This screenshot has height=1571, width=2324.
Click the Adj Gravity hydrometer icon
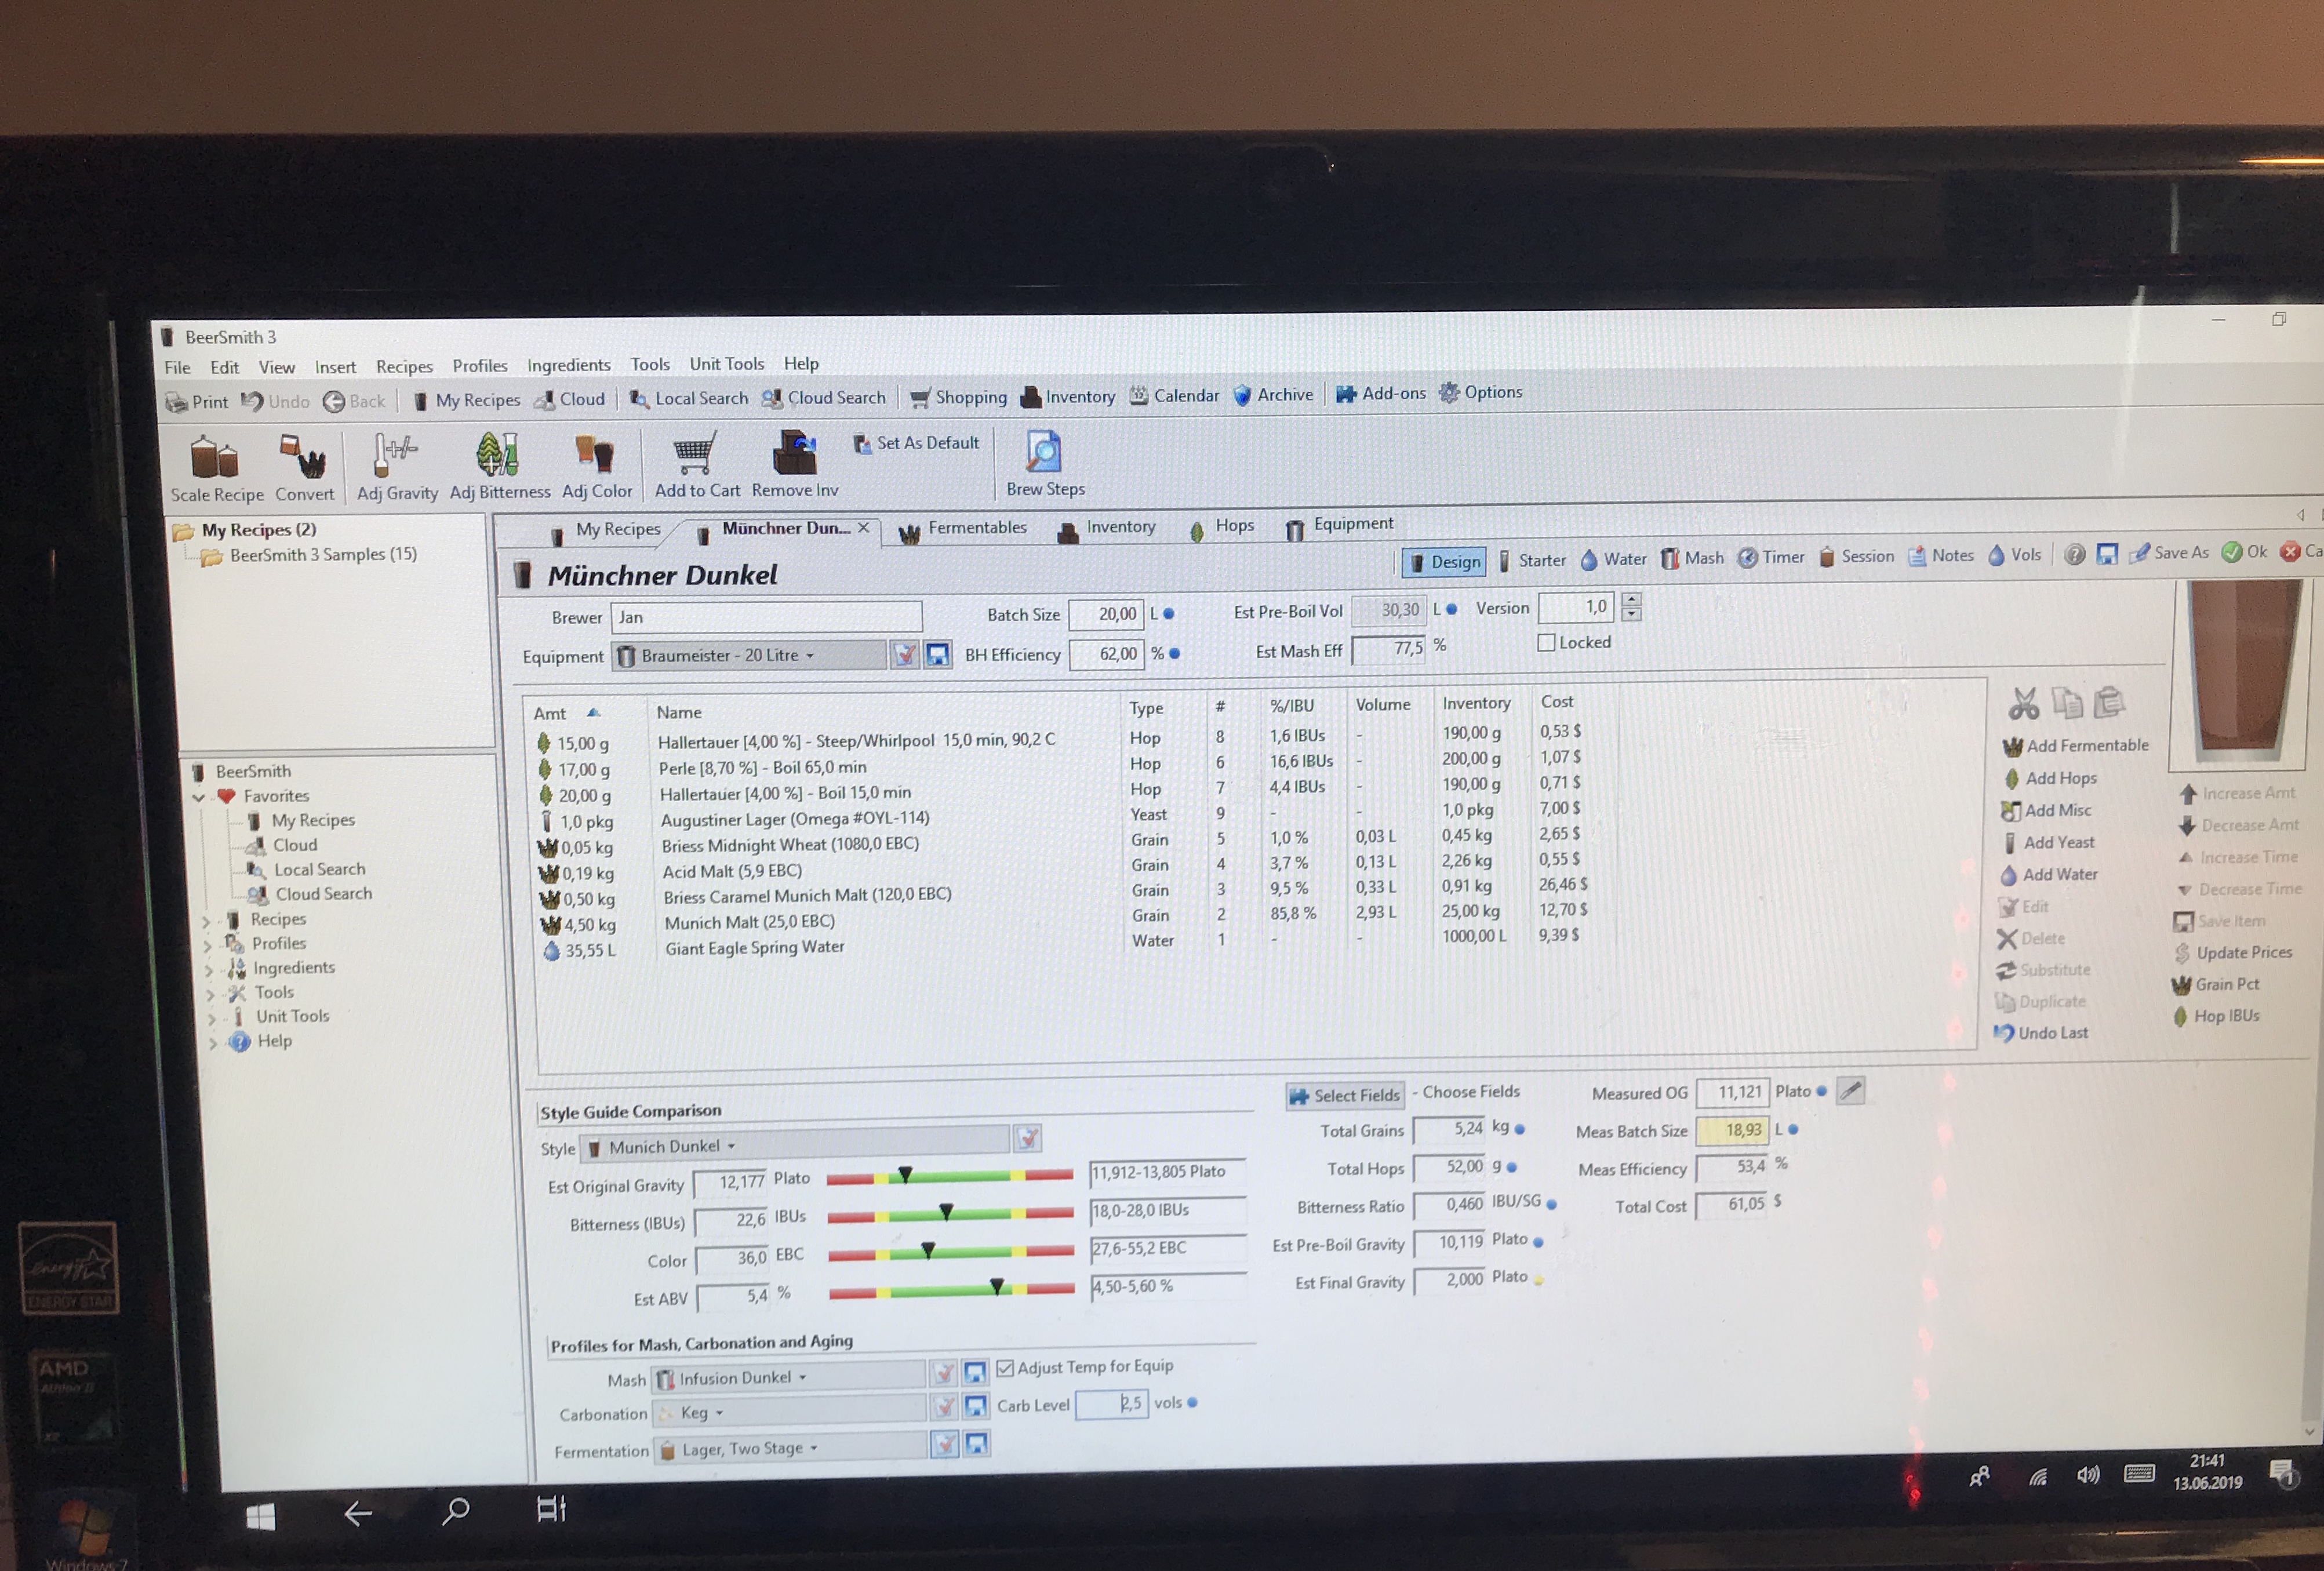pos(394,455)
